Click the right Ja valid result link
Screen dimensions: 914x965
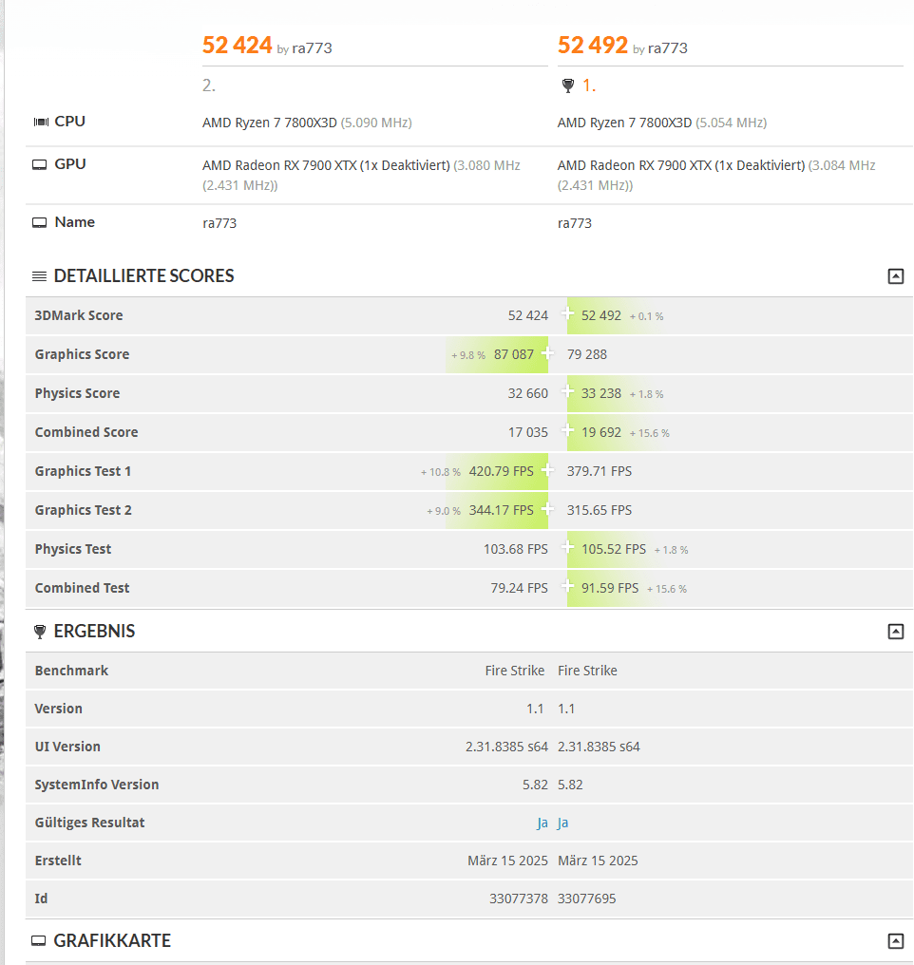[x=563, y=823]
